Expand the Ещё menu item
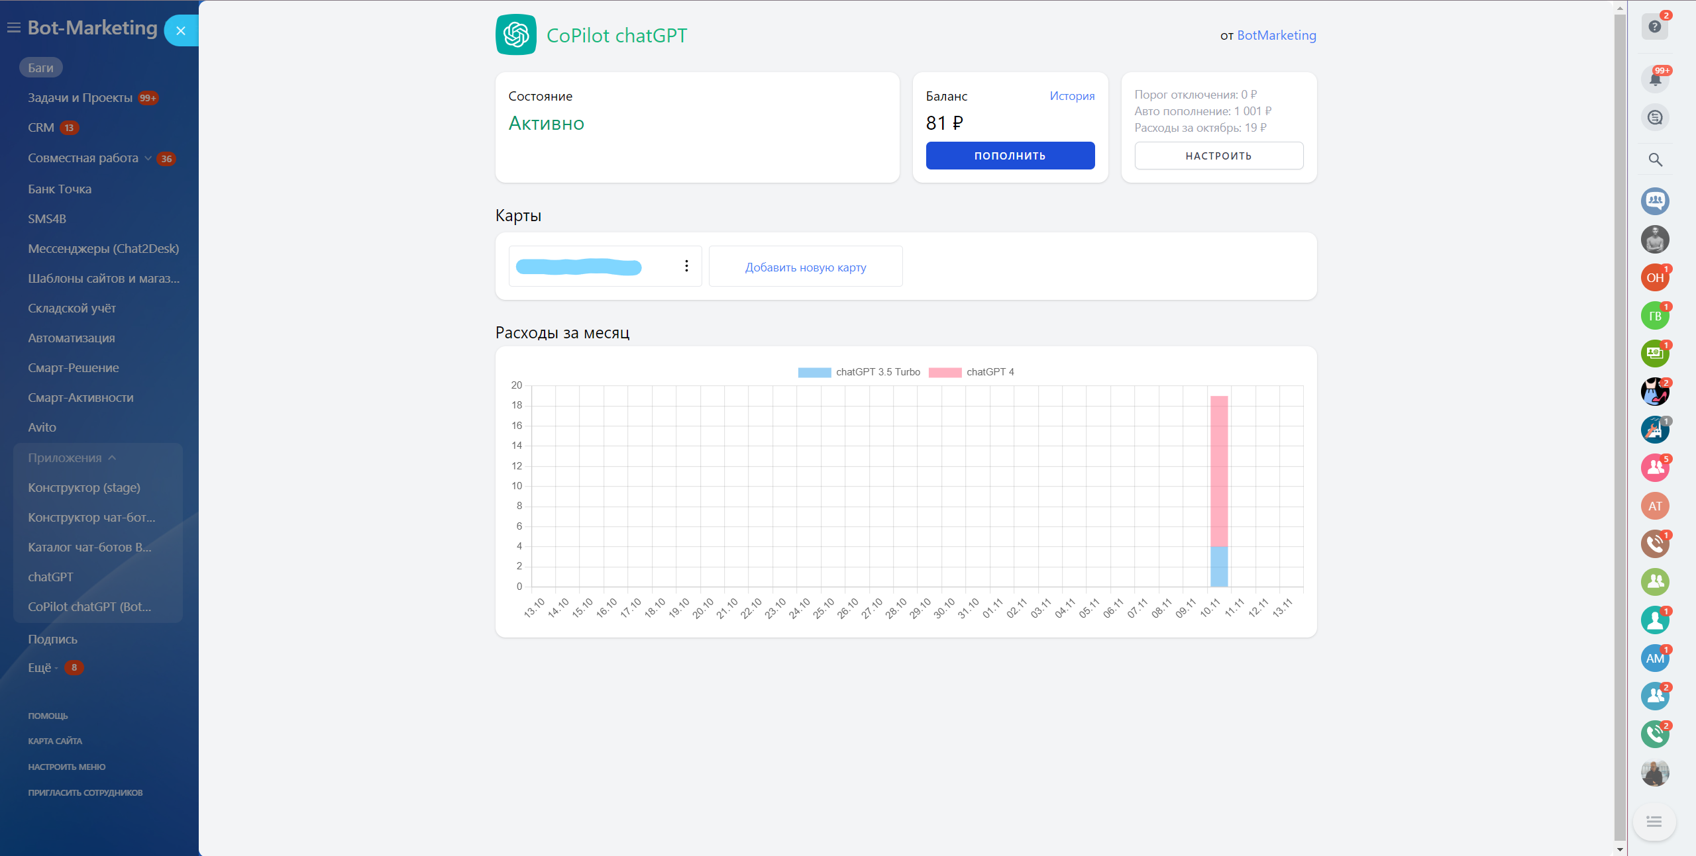 40,668
